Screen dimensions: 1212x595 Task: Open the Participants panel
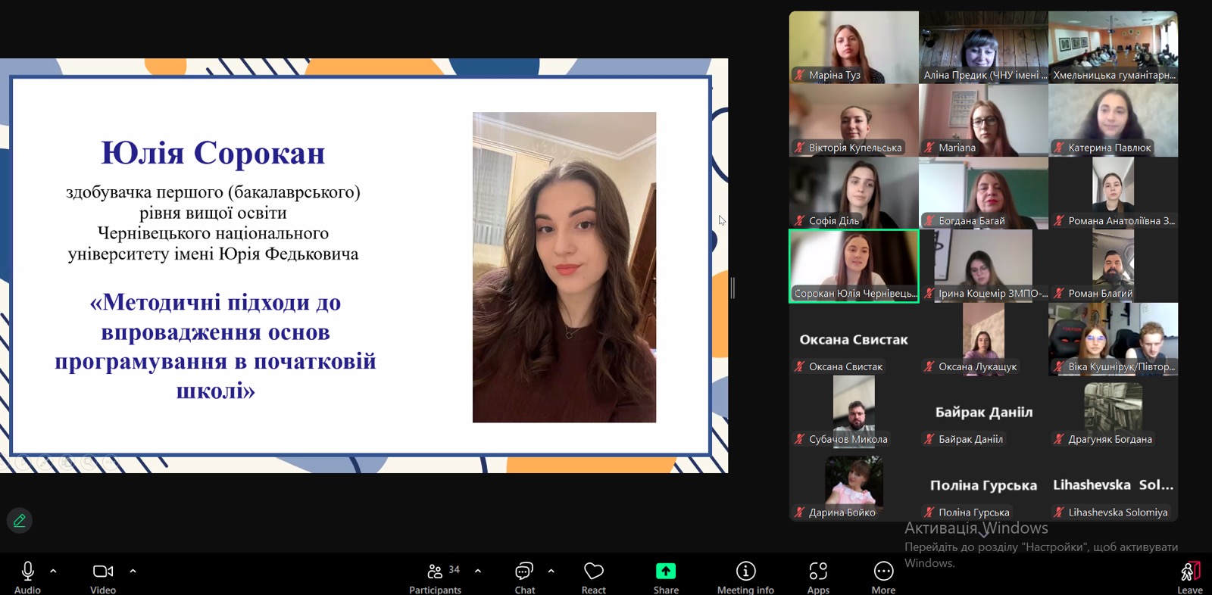[435, 577]
